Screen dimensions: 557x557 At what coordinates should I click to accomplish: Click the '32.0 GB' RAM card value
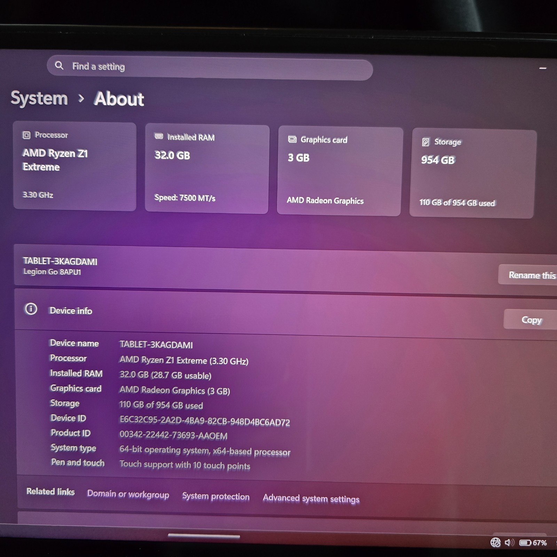[x=172, y=155]
